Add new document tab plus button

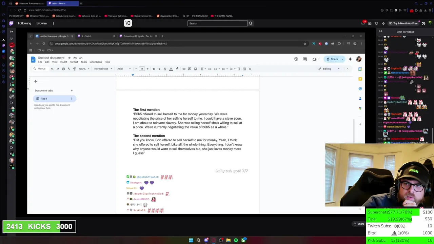click(72, 90)
